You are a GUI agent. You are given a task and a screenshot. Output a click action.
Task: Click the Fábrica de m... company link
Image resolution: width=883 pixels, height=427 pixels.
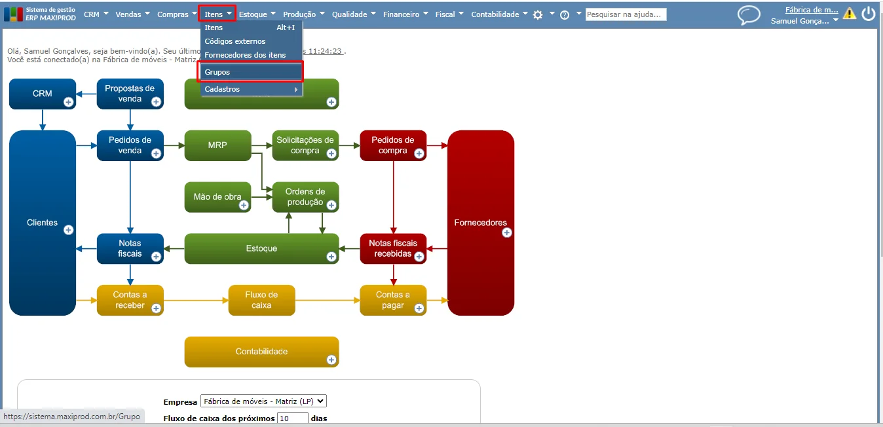(812, 10)
